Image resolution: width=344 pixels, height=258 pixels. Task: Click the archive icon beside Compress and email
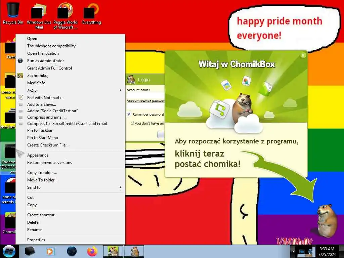pos(20,117)
